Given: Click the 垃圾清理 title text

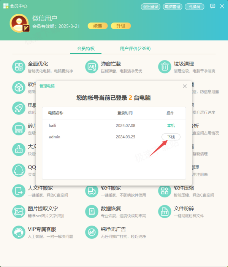Looking at the screenshot, I should coord(184,64).
